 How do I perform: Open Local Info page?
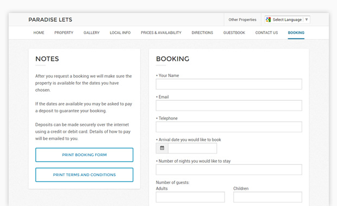pos(120,33)
